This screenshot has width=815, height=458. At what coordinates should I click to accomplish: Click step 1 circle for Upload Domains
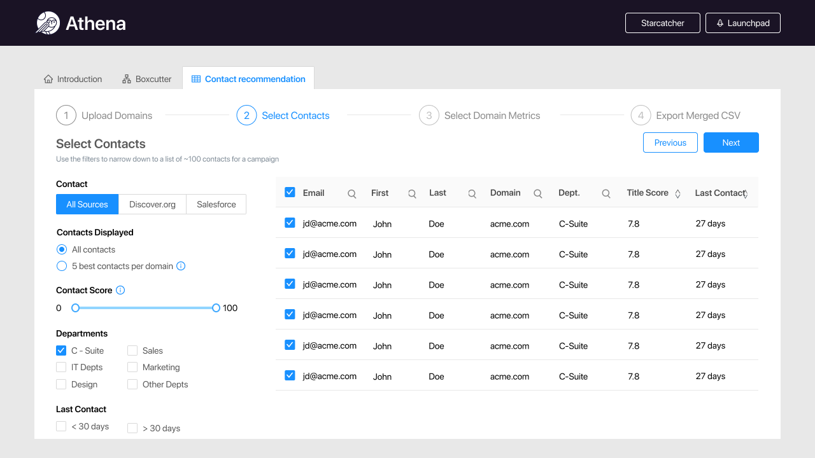point(66,115)
